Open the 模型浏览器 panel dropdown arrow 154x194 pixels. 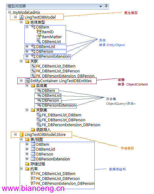click(x=101, y=6)
